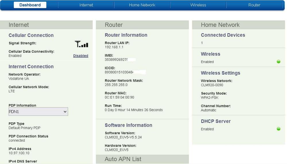The image size is (287, 164).
Task: Click the signal strength antenna icon
Action: click(82, 44)
